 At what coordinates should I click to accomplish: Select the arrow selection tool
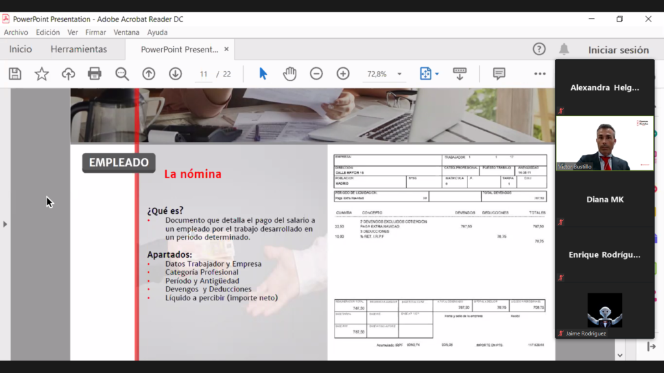click(x=263, y=74)
